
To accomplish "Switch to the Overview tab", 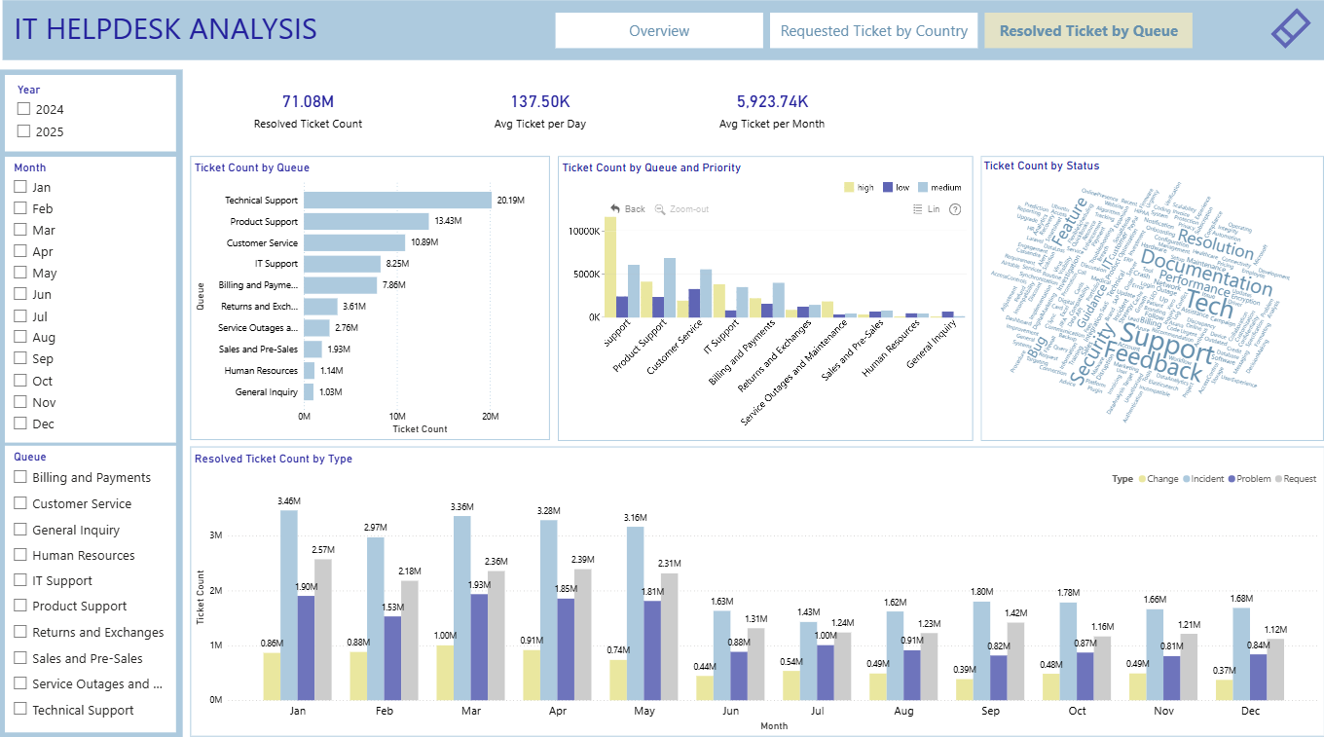I will tap(659, 30).
